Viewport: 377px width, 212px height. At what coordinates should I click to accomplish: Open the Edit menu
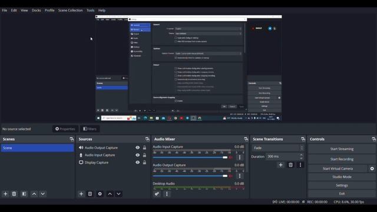[14, 11]
